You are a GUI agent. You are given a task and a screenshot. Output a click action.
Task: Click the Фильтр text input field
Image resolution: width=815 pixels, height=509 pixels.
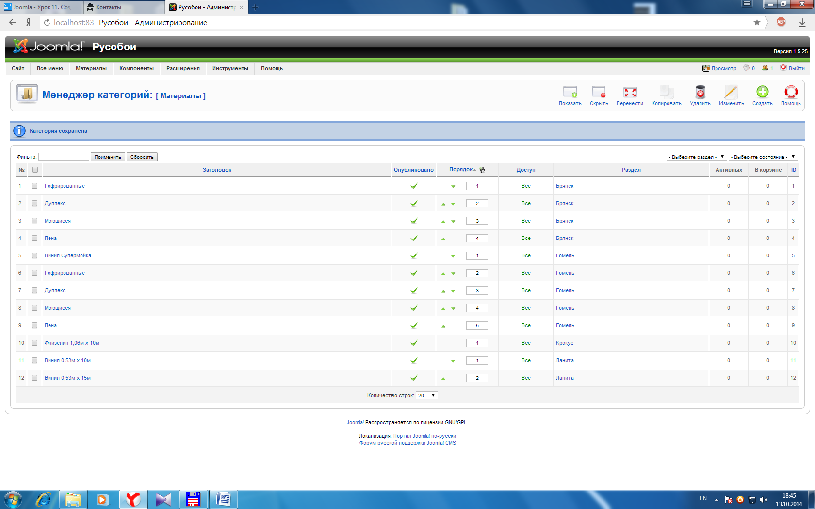pyautogui.click(x=64, y=157)
